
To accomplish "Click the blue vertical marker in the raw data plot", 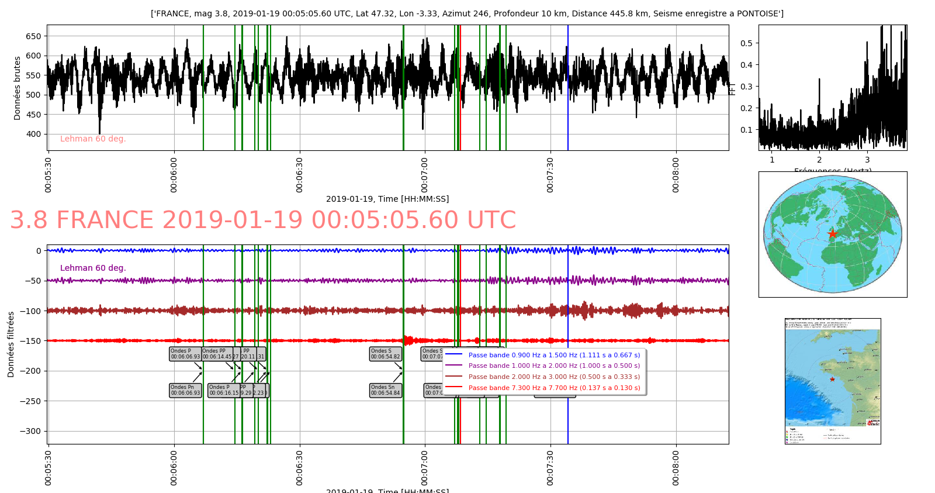I will click(x=567, y=88).
